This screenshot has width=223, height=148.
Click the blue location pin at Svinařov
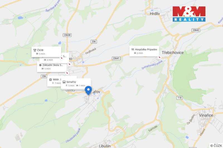tap(88, 90)
